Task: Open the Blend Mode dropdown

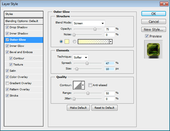Action: (89, 23)
